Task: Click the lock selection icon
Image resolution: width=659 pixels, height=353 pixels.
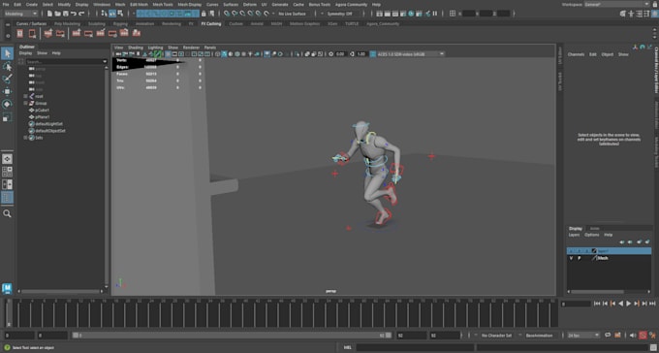Action: pos(204,14)
